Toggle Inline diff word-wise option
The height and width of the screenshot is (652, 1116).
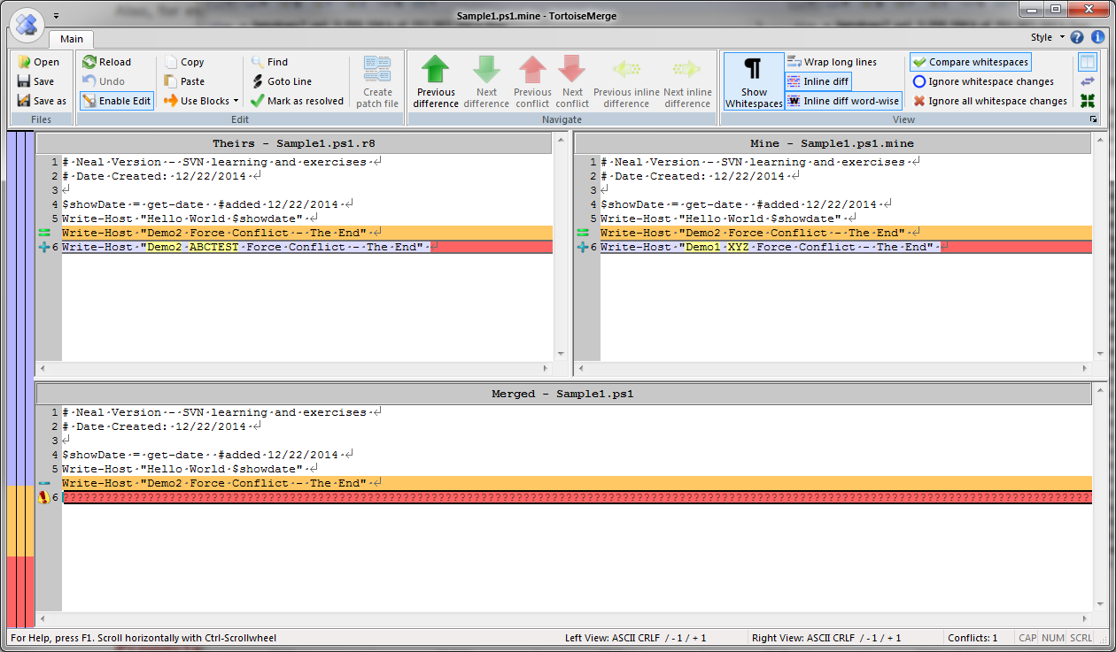(x=843, y=101)
